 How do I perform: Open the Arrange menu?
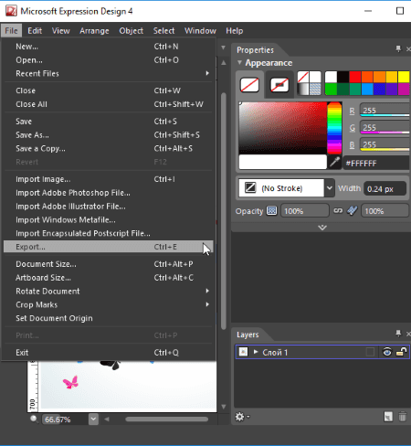(x=94, y=31)
